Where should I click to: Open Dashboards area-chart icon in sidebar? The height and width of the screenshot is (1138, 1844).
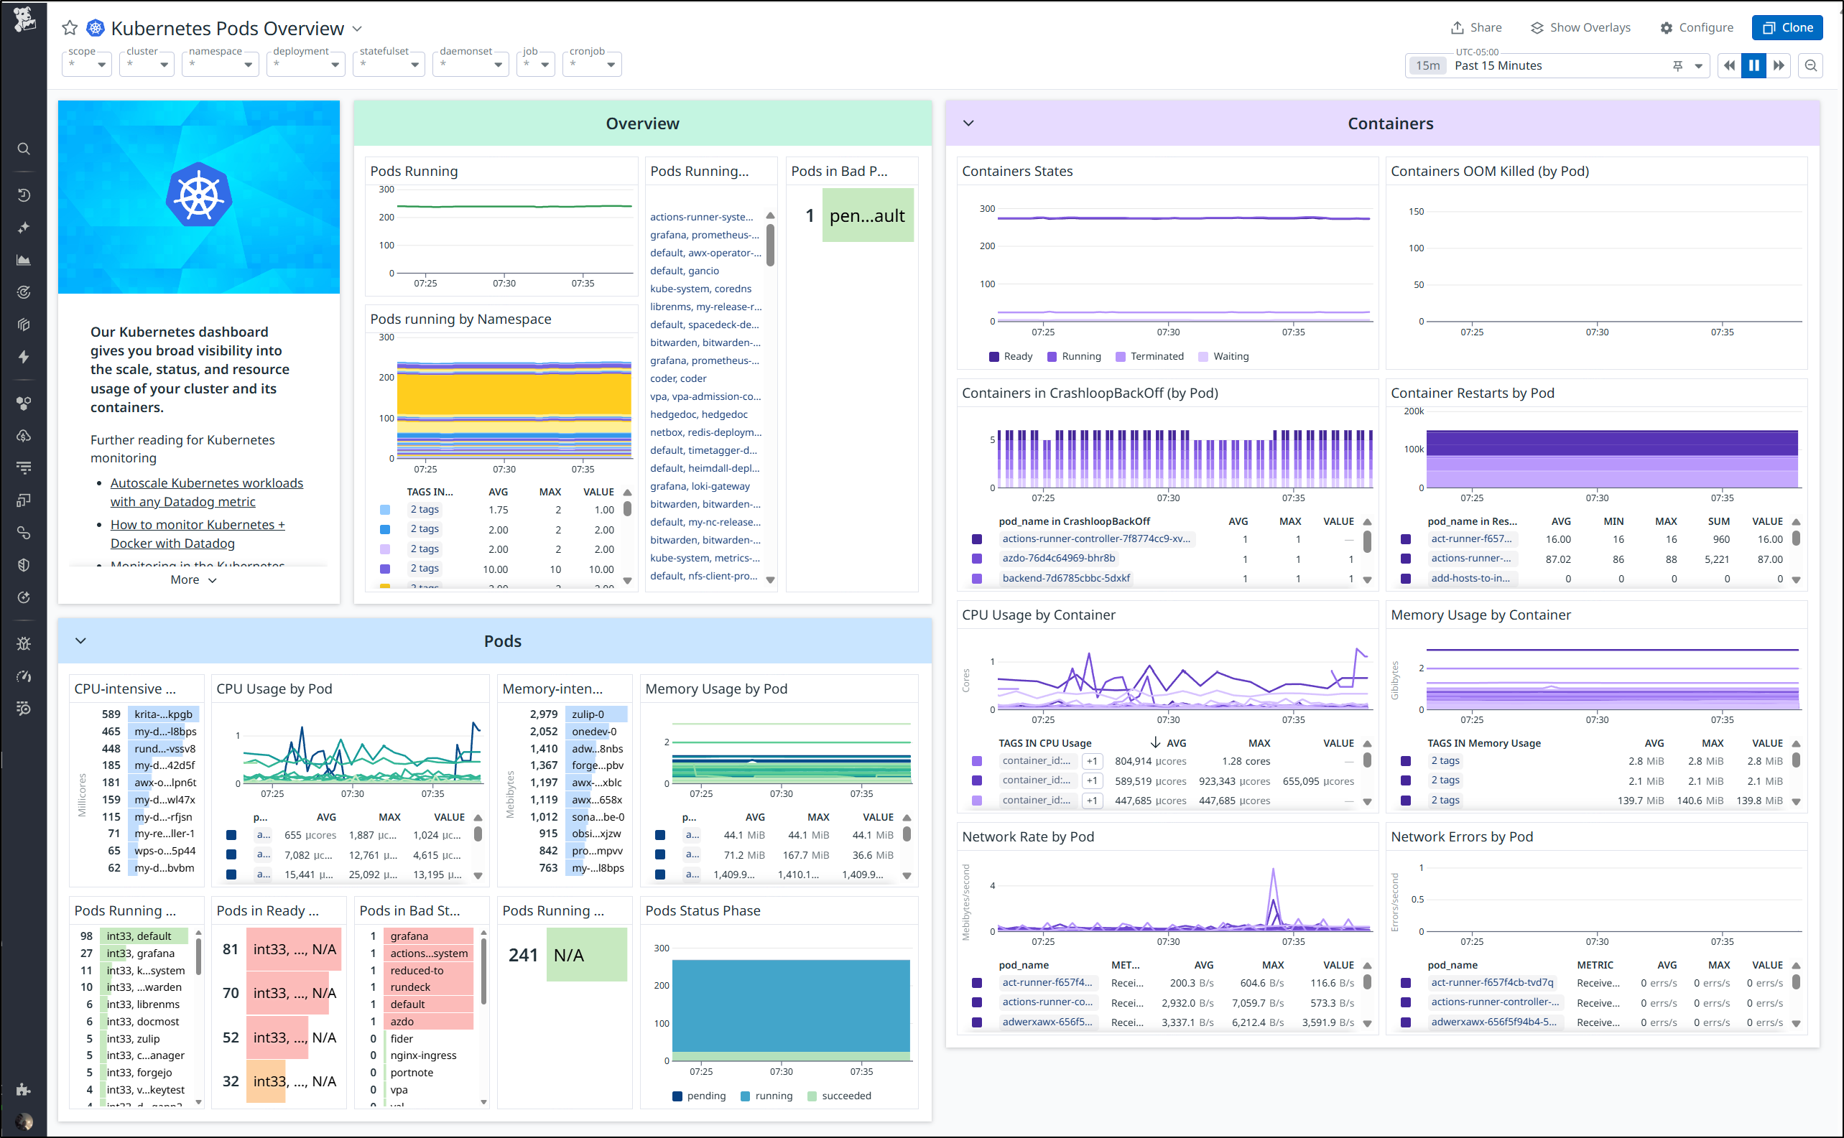tap(24, 260)
